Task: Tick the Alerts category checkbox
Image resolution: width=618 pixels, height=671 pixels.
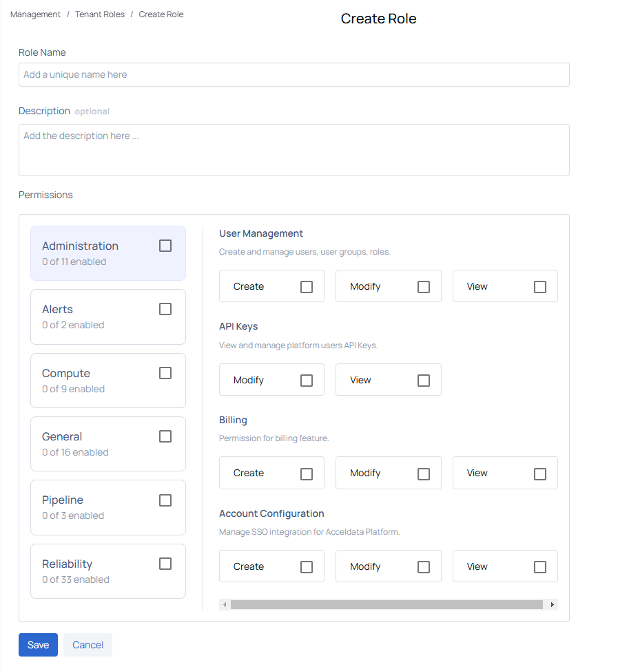Action: [165, 309]
